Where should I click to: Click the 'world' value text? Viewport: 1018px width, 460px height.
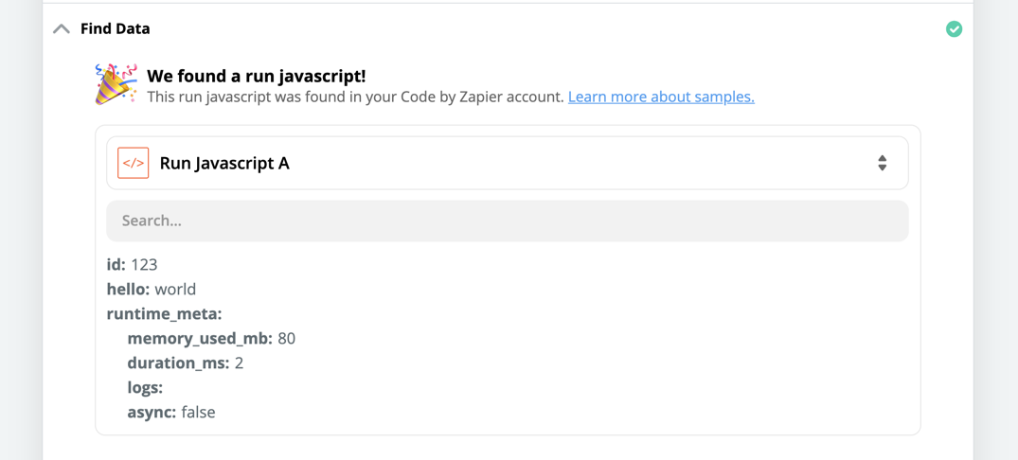coord(175,289)
